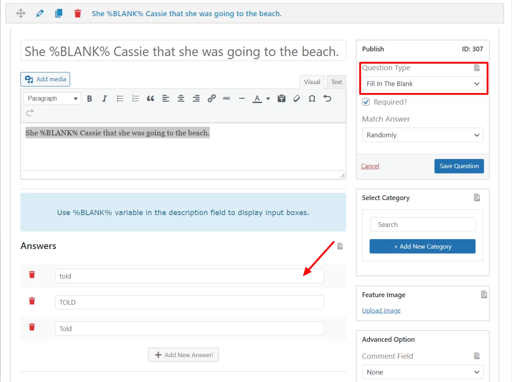This screenshot has height=382, width=512.
Task: Click the undo arrow icon
Action: coord(327,99)
